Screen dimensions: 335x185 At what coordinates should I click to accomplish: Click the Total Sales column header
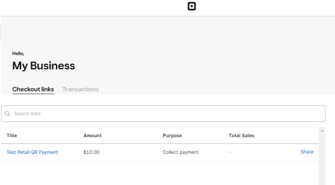[241, 136]
